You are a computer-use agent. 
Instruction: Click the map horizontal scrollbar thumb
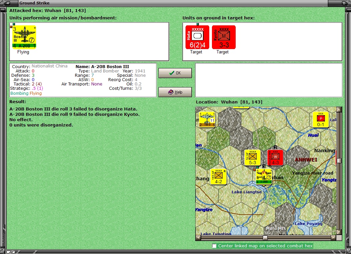pyautogui.click(x=265, y=238)
